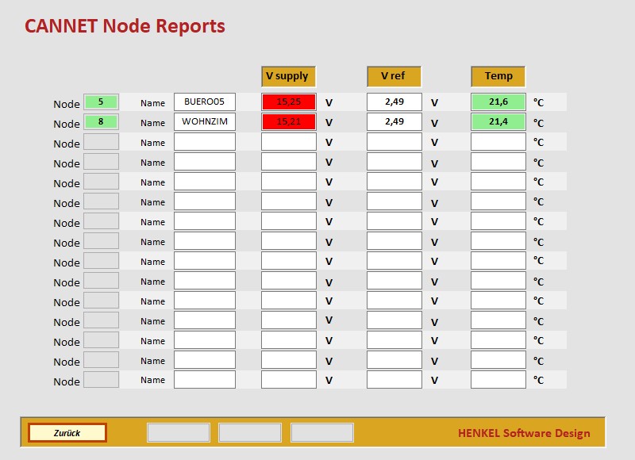Click the red 15,21 supply voltage value

tap(289, 121)
